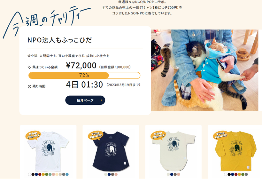262x179 pixels.
Task: Click the 72% fundraising progress bar
Action: tap(84, 75)
